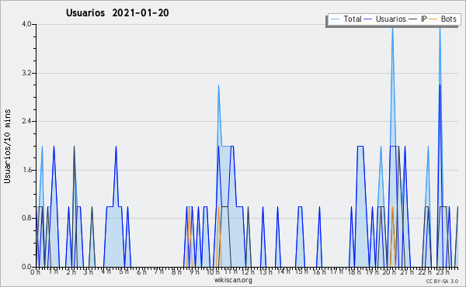Click the 2.4 y-axis value
The height and width of the screenshot is (287, 466).
(x=26, y=121)
